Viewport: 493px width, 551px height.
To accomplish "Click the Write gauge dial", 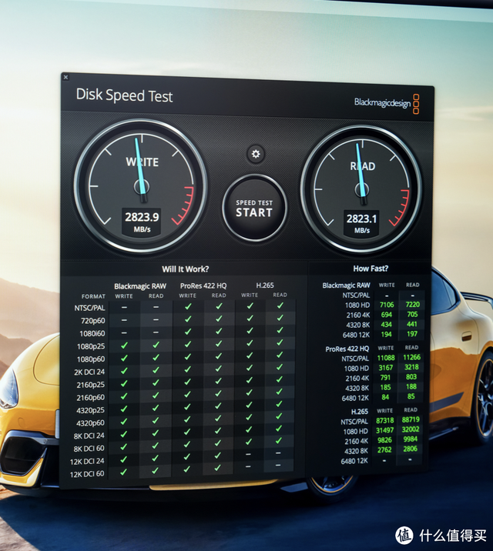I will (x=140, y=186).
